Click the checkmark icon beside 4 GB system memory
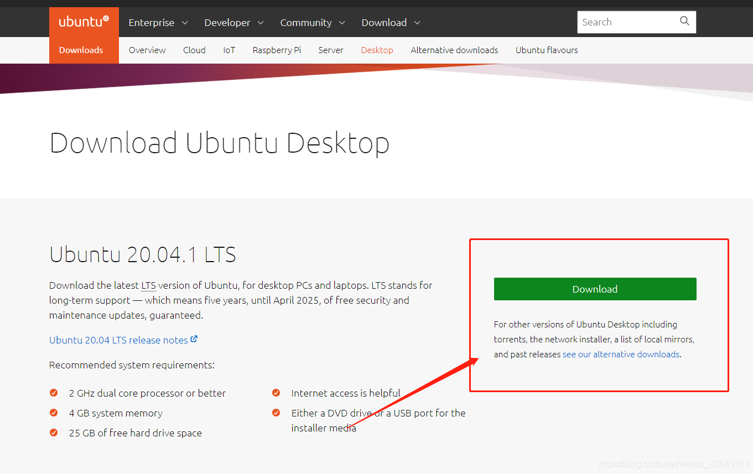Viewport: 753px width, 474px height. click(x=54, y=413)
